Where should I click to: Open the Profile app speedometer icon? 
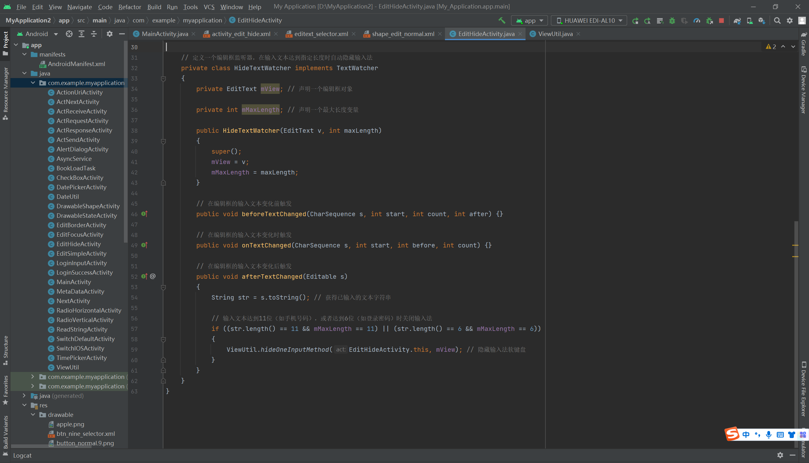tap(696, 21)
